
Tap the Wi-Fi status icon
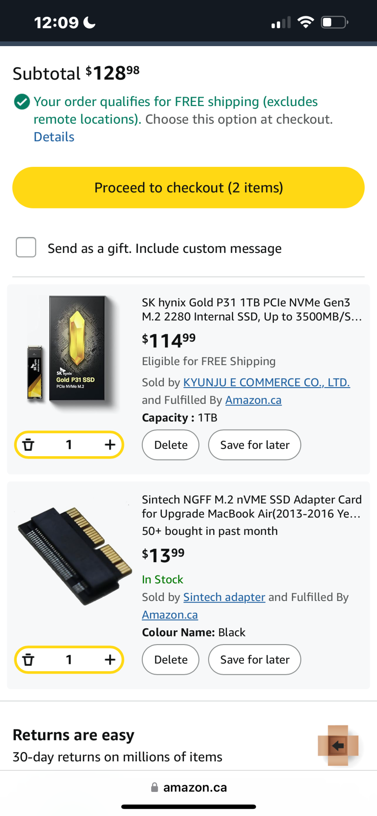tap(305, 22)
